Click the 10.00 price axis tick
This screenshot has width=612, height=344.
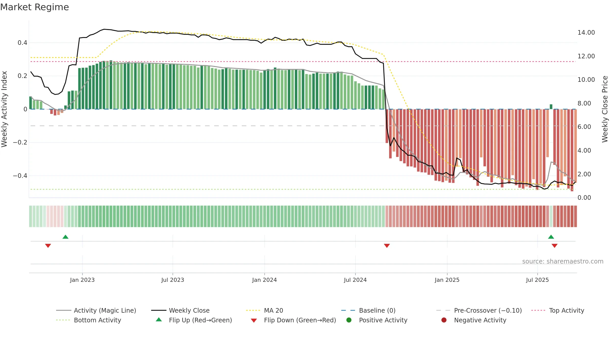click(x=586, y=80)
